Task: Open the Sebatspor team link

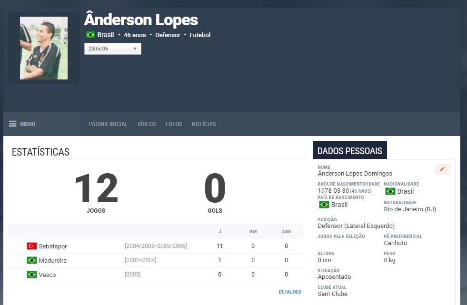Action: point(53,246)
